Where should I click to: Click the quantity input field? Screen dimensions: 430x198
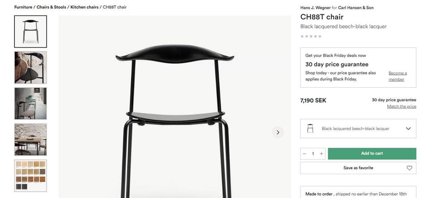pos(313,154)
